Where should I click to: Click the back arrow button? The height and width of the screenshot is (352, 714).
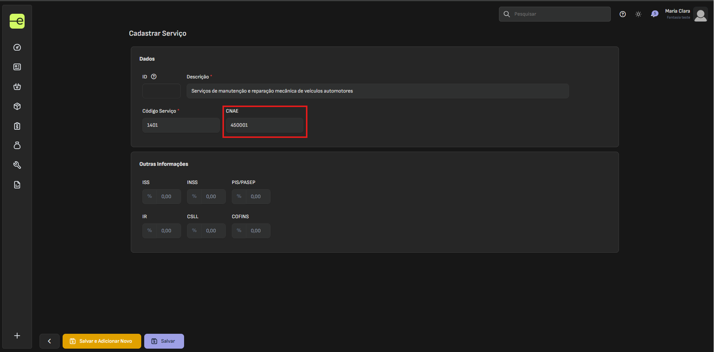click(50, 341)
